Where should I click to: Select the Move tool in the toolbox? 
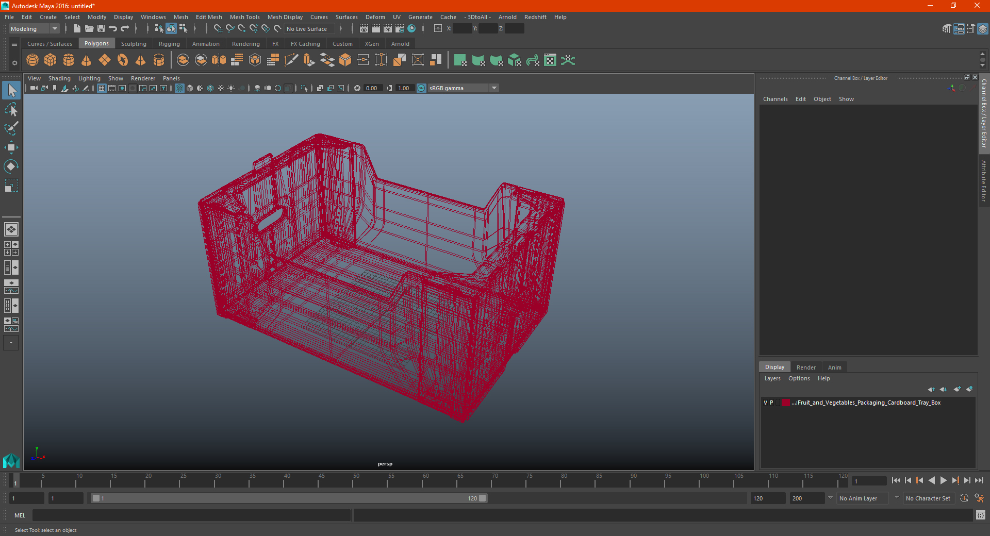11,147
